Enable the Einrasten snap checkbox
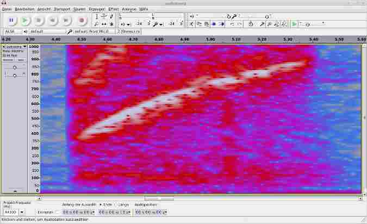 [x=57, y=212]
